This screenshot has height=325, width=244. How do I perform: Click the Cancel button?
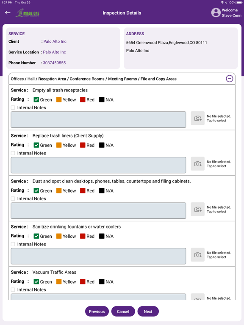pos(123,311)
